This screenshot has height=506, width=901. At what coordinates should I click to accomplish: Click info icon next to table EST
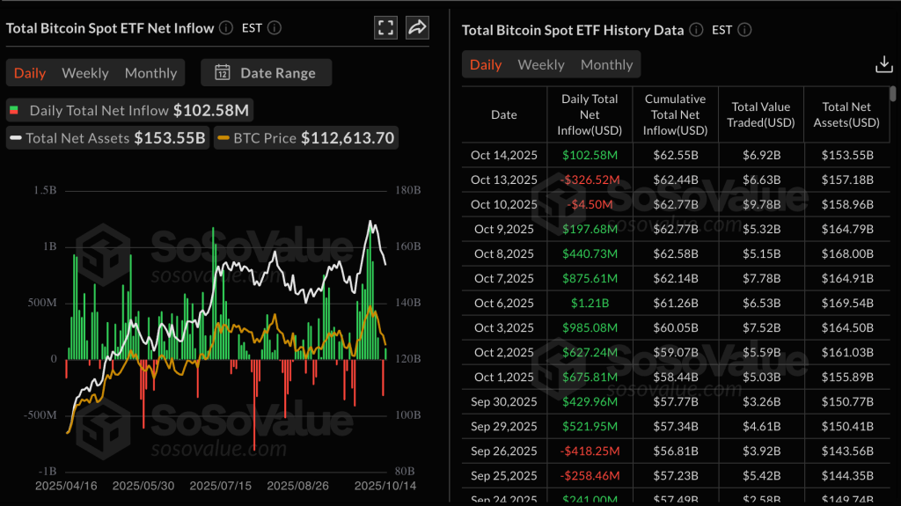744,30
